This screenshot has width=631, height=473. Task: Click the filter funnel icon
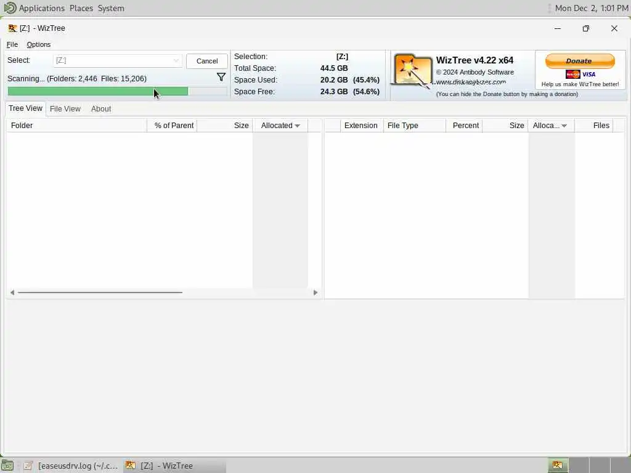point(221,77)
